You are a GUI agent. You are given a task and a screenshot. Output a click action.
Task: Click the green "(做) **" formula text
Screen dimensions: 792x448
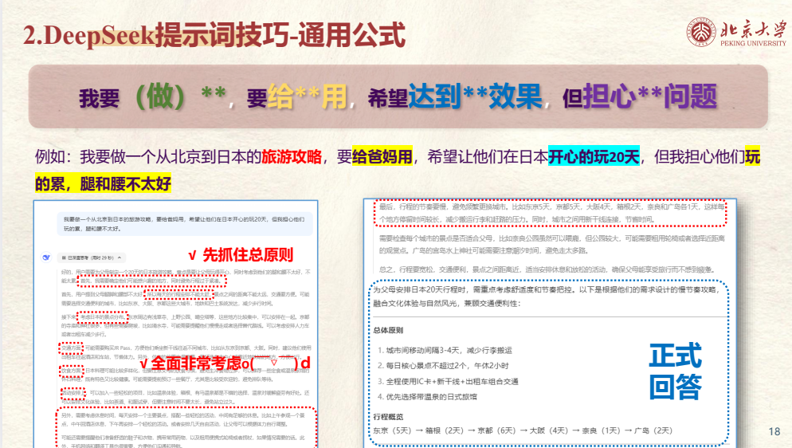(180, 96)
